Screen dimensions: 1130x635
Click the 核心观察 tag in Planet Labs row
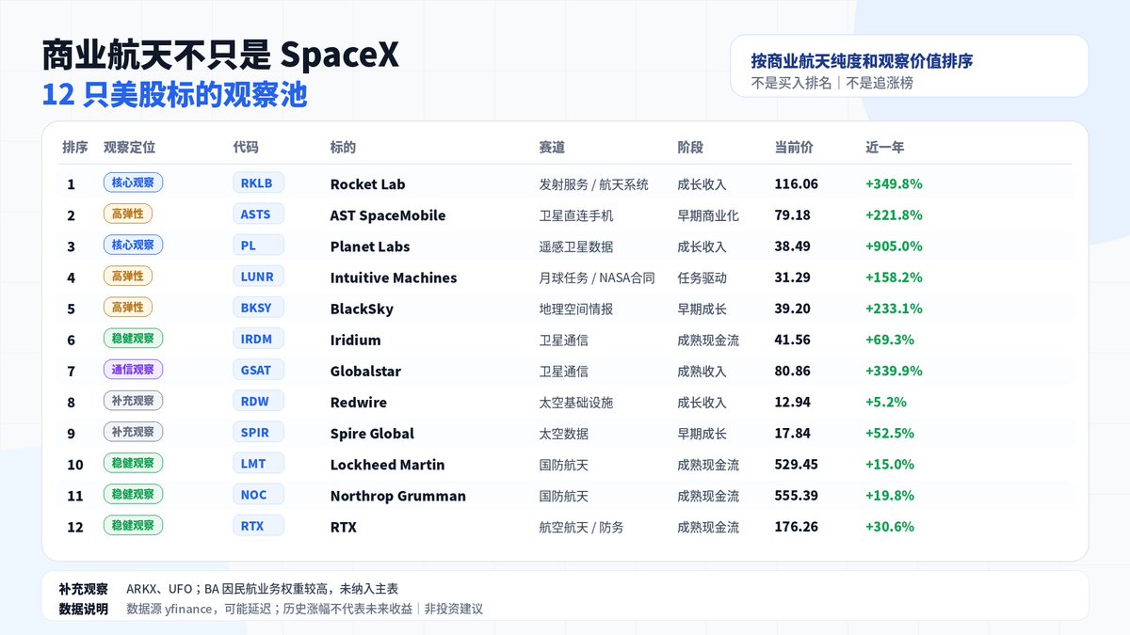(133, 245)
